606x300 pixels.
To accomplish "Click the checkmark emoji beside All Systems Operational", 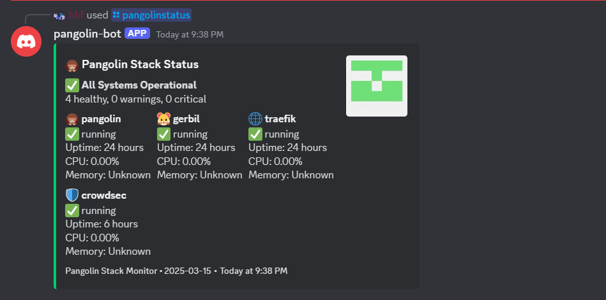I will pyautogui.click(x=72, y=85).
